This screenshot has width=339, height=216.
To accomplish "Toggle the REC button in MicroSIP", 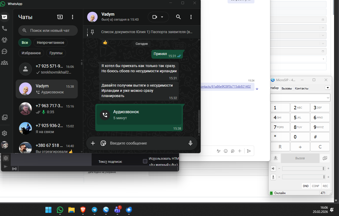I will pyautogui.click(x=325, y=186).
